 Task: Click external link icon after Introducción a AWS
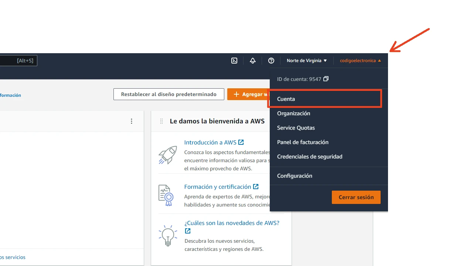pos(241,142)
